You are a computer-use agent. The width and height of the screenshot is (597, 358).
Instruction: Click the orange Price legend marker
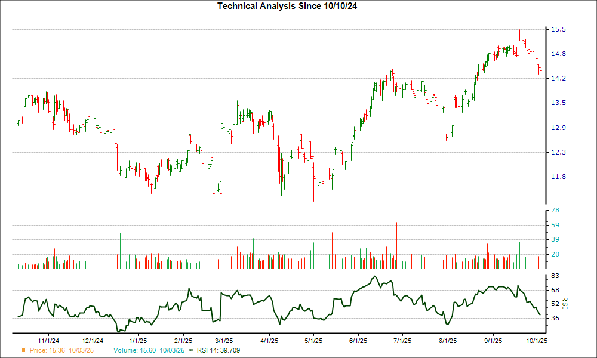pyautogui.click(x=23, y=350)
